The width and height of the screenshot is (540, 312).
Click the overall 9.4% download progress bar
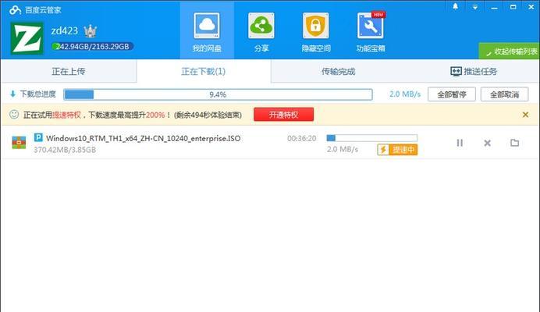(x=218, y=94)
